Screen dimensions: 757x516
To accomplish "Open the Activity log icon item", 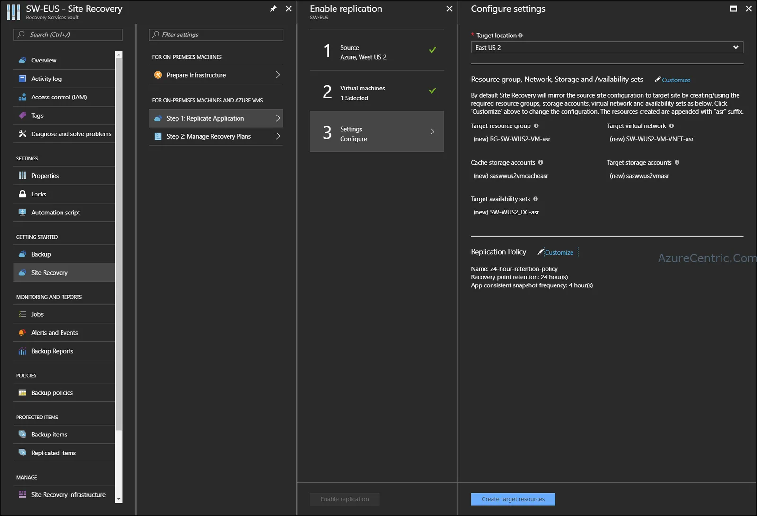I will click(x=22, y=79).
